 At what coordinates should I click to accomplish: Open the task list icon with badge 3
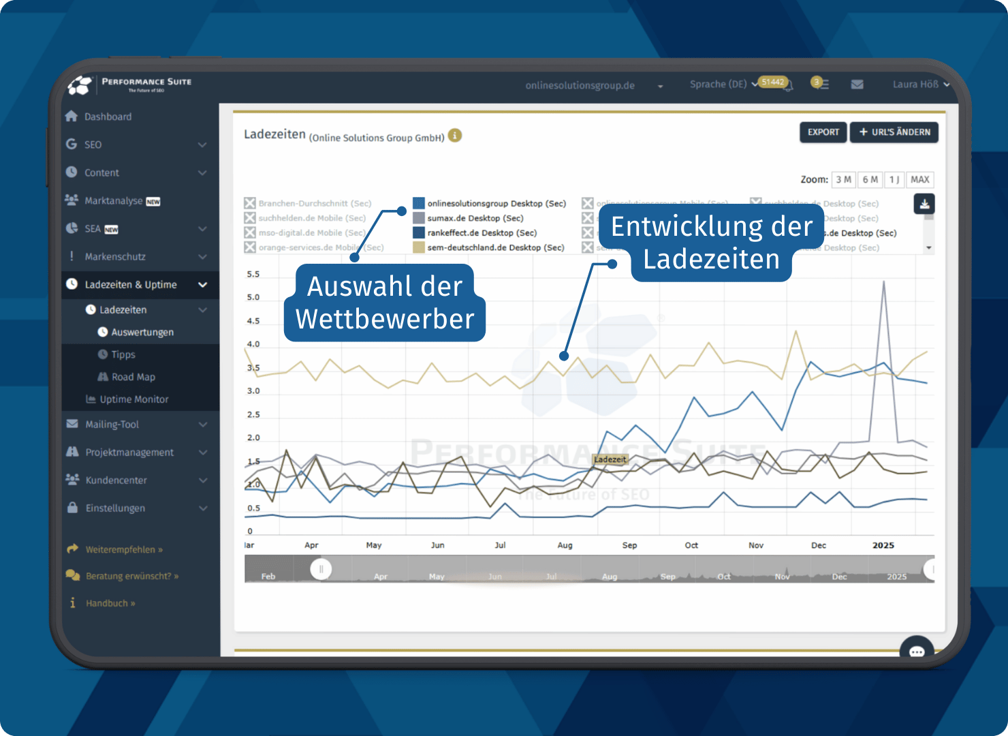click(820, 83)
